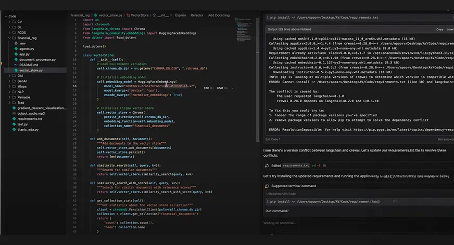Open README.md in the explorer
Image resolution: width=454 pixels, height=245 pixels.
coord(28,65)
